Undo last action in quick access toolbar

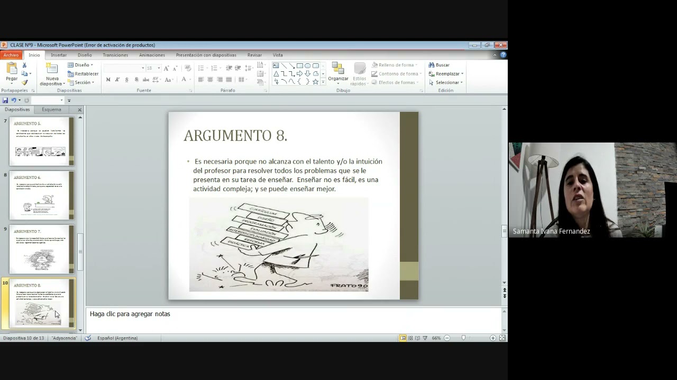click(14, 100)
